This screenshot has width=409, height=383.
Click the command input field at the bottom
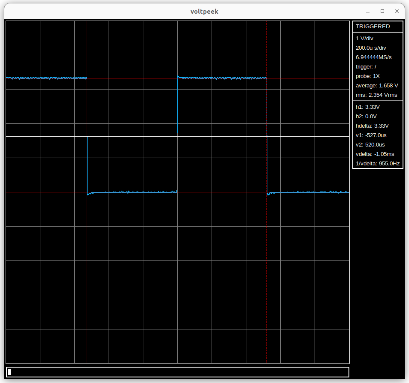coord(177,372)
